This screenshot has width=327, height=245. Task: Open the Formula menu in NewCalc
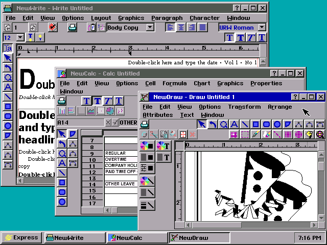coord(175,83)
